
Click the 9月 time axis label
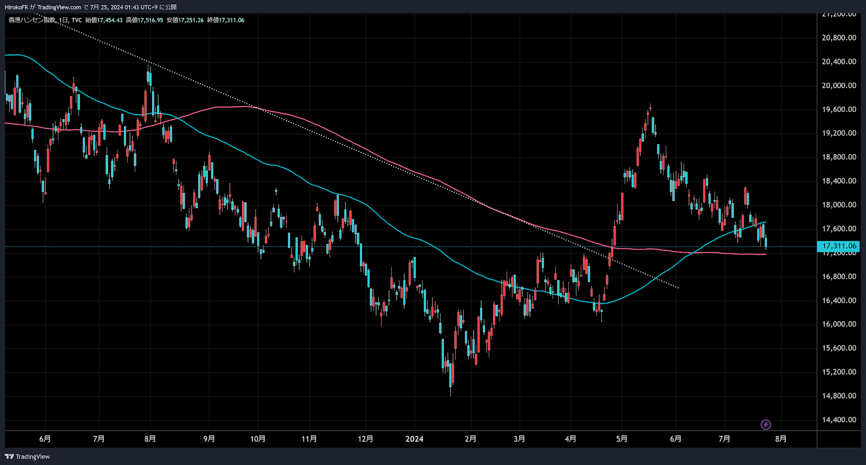209,439
